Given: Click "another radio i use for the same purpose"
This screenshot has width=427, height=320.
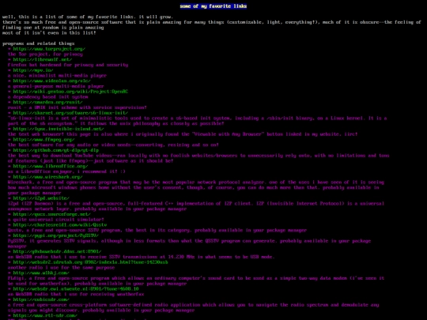Looking at the screenshot, I should point(61,268).
